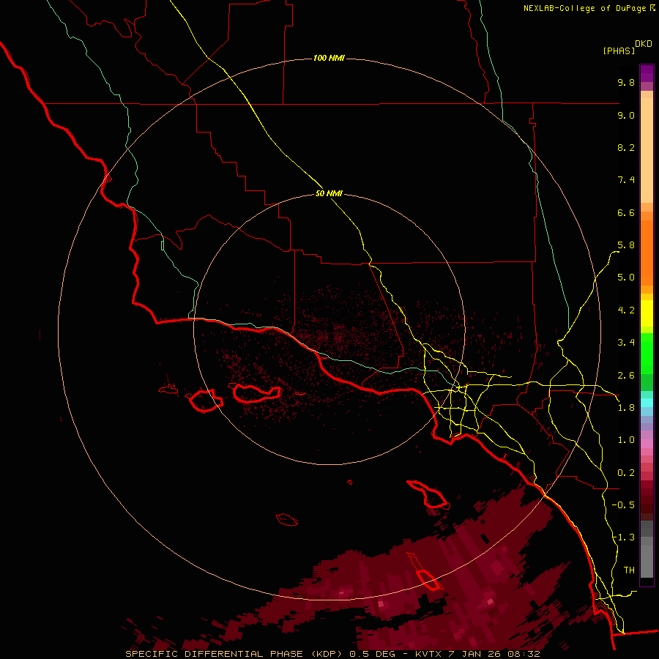
Task: Click the 6.6 scale value
Action: point(626,212)
